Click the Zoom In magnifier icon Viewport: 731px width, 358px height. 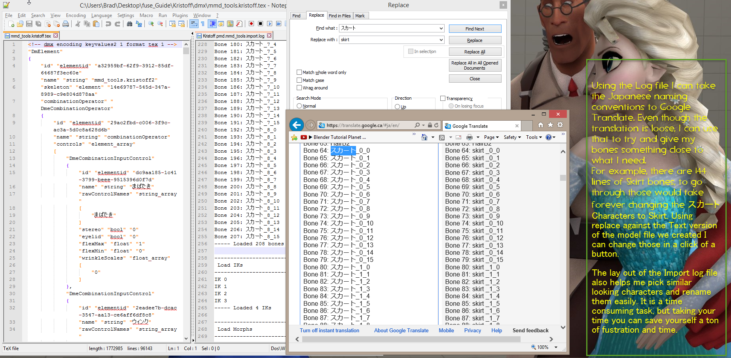pos(151,24)
